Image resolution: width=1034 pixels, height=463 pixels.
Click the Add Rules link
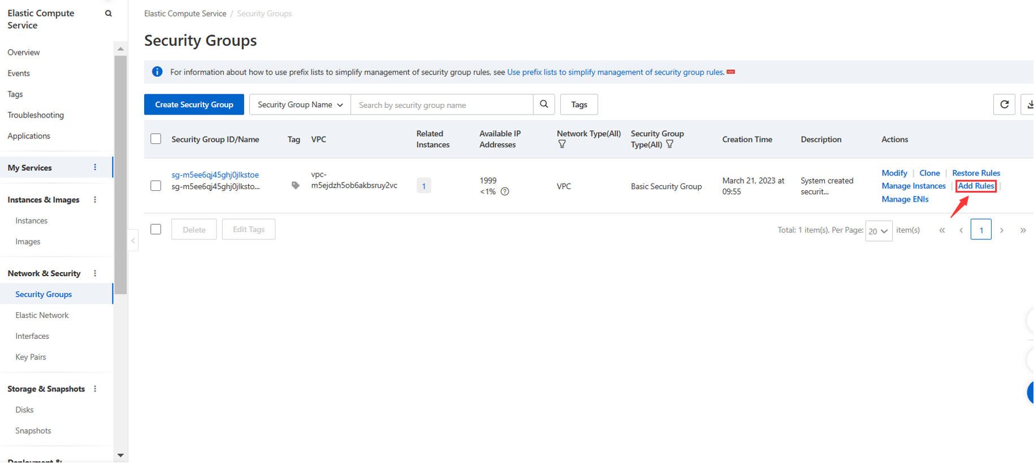[976, 186]
